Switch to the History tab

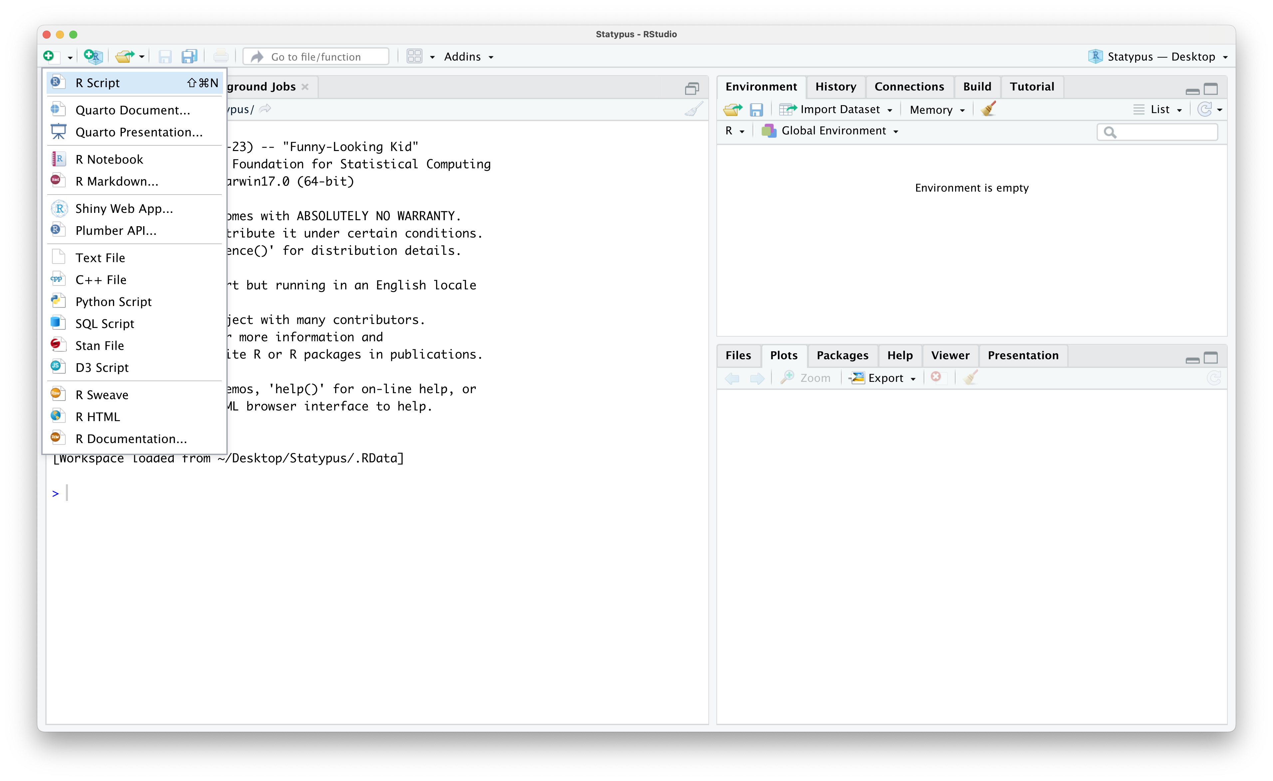[835, 86]
